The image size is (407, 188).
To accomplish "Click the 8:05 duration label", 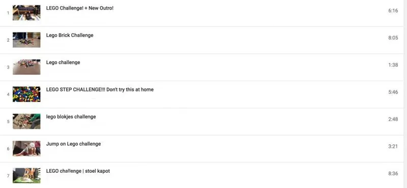I will pyautogui.click(x=393, y=38).
